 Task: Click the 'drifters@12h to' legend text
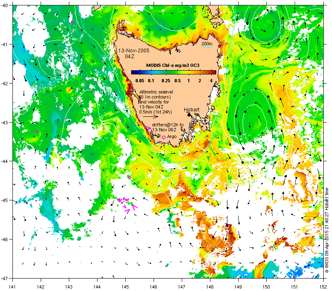point(168,125)
